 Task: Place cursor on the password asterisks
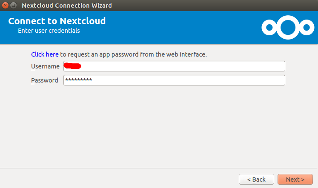[78, 80]
